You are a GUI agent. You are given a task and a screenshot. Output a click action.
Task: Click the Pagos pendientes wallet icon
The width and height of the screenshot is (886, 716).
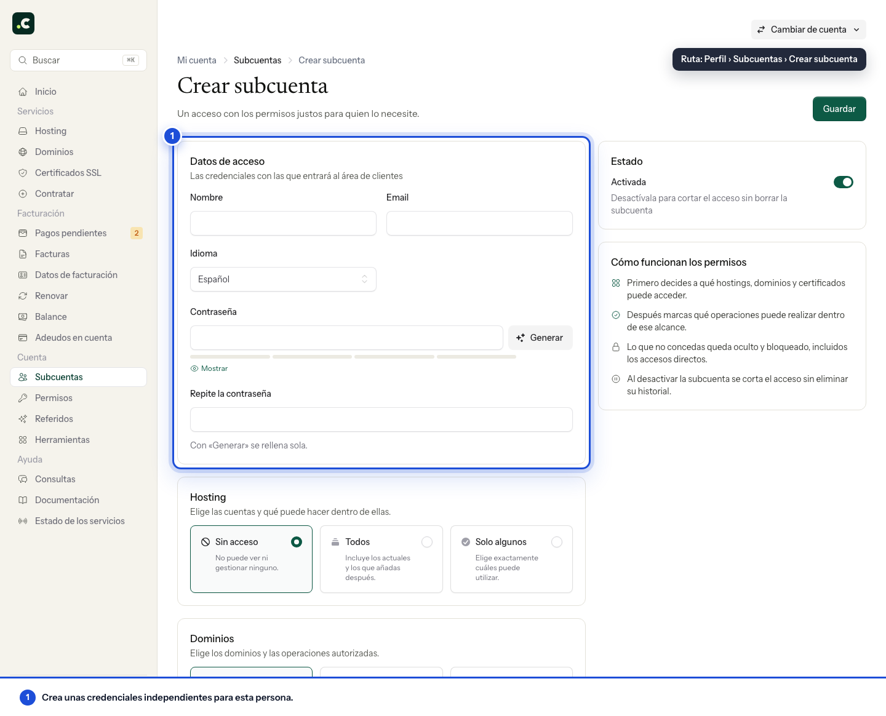[23, 233]
